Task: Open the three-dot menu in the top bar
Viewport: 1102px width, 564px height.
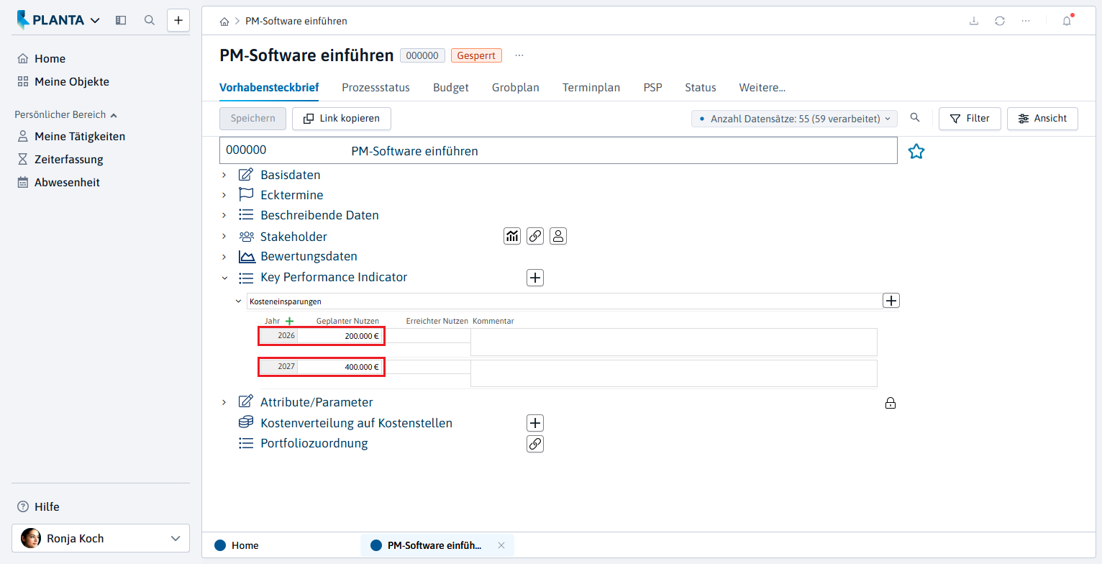Action: coord(1026,21)
